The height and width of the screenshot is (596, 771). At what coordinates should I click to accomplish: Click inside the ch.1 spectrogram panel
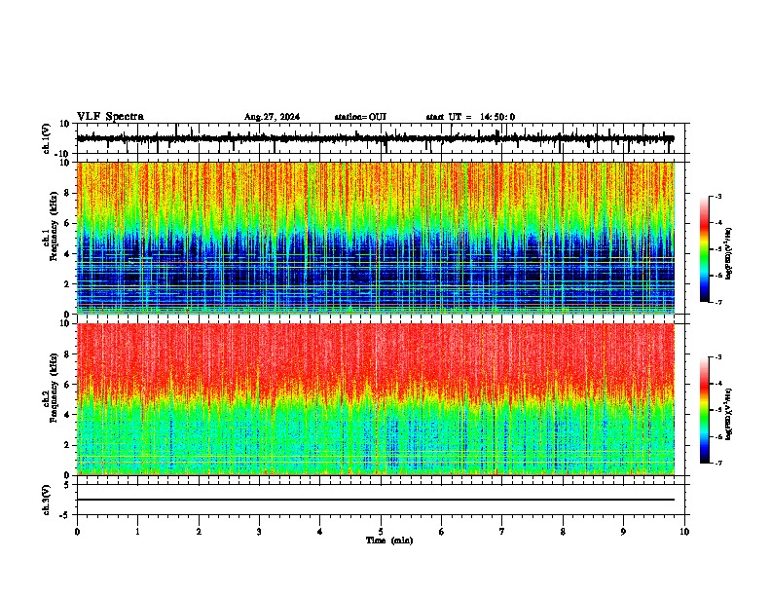(x=376, y=238)
